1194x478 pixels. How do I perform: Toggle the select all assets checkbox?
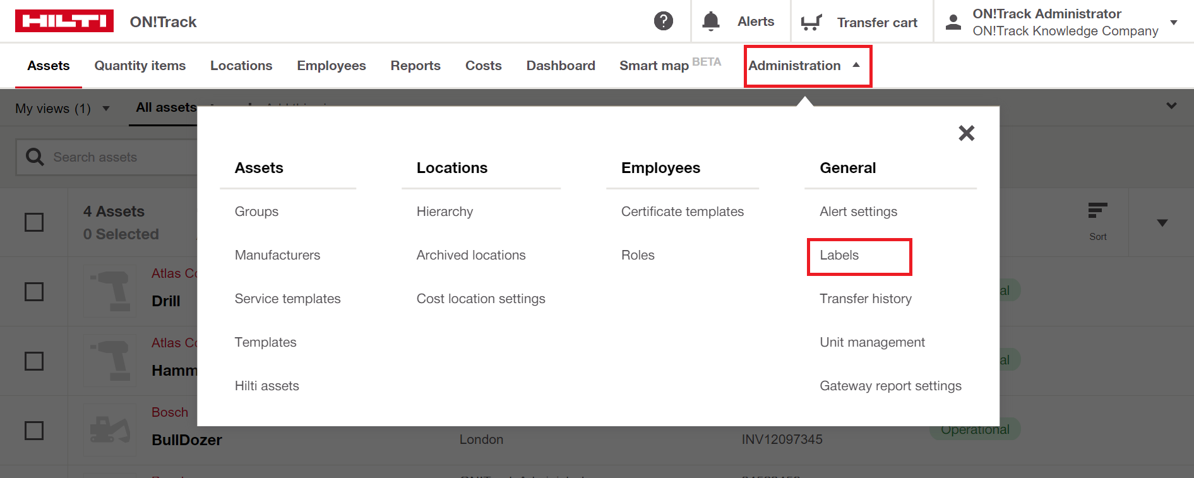[x=34, y=222]
